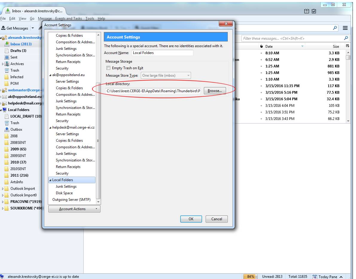Collapse the helpdesk@mail.cerge-ei.cz account settings
356x279 pixels.
tap(50, 127)
